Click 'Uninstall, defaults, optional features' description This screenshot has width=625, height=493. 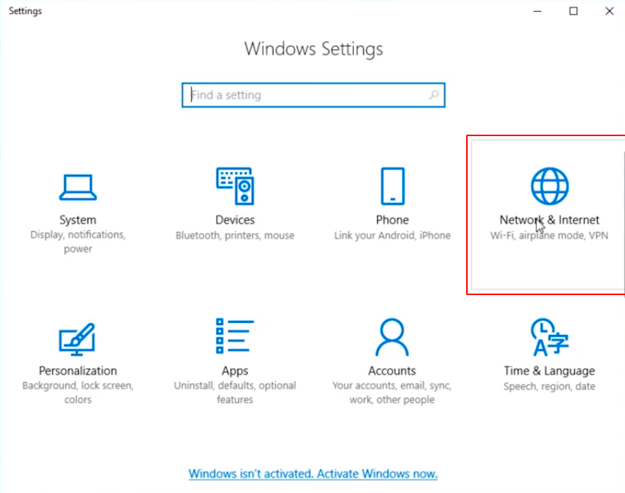click(235, 392)
